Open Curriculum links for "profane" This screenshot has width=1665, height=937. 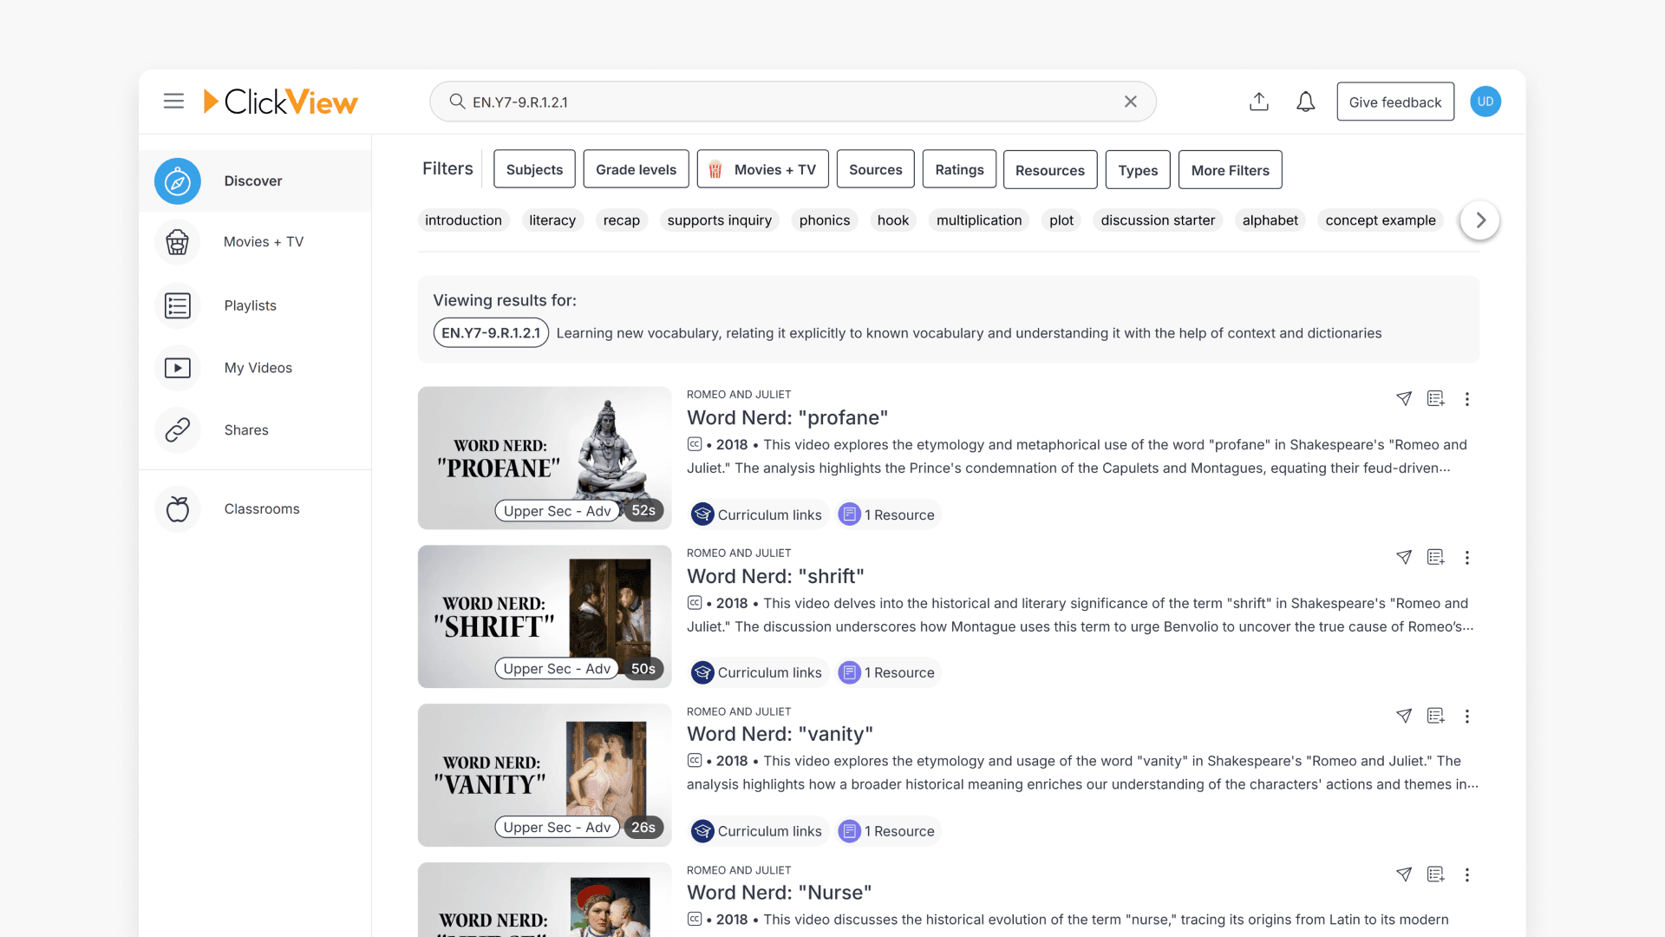coord(757,514)
